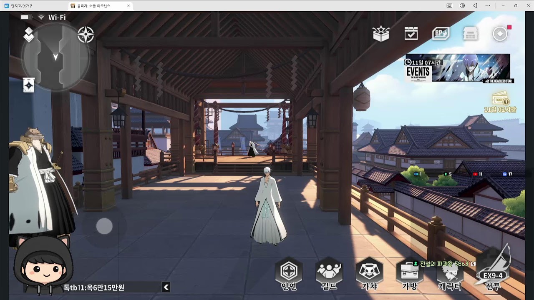
Task: Open the 인연 hexagon menu
Action: 289,274
